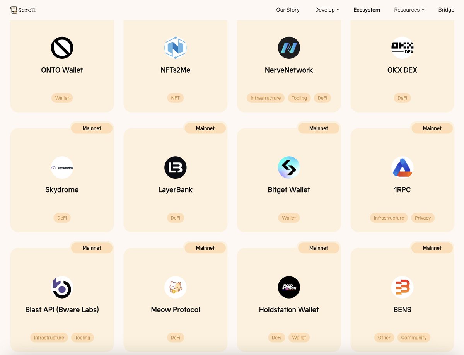Click the Community tag on BENS
This screenshot has height=355, width=464.
(414, 338)
